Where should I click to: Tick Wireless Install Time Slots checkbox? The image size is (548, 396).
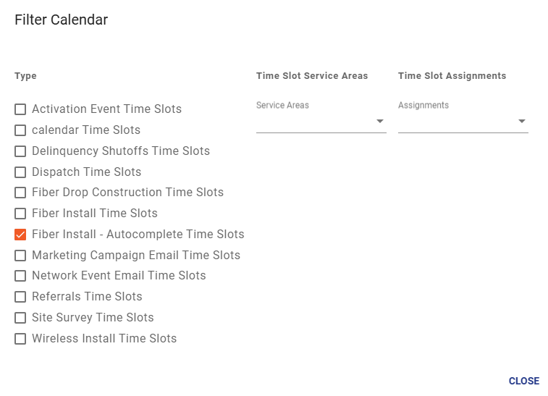click(x=20, y=339)
